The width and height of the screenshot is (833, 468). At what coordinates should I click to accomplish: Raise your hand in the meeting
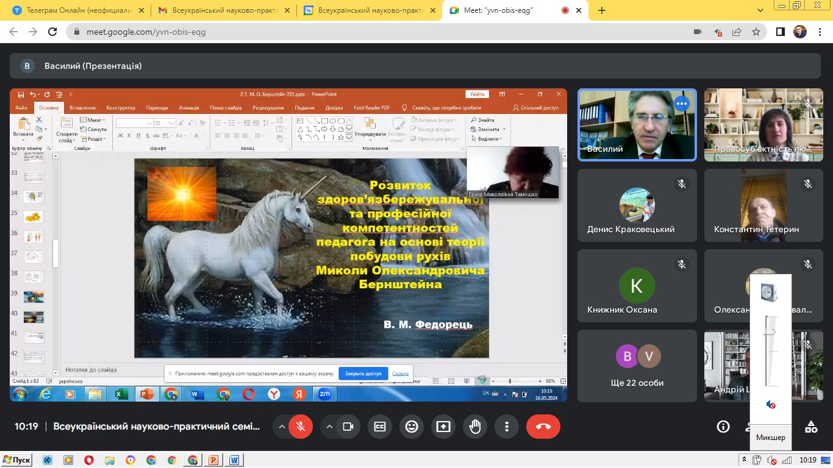[x=475, y=427]
